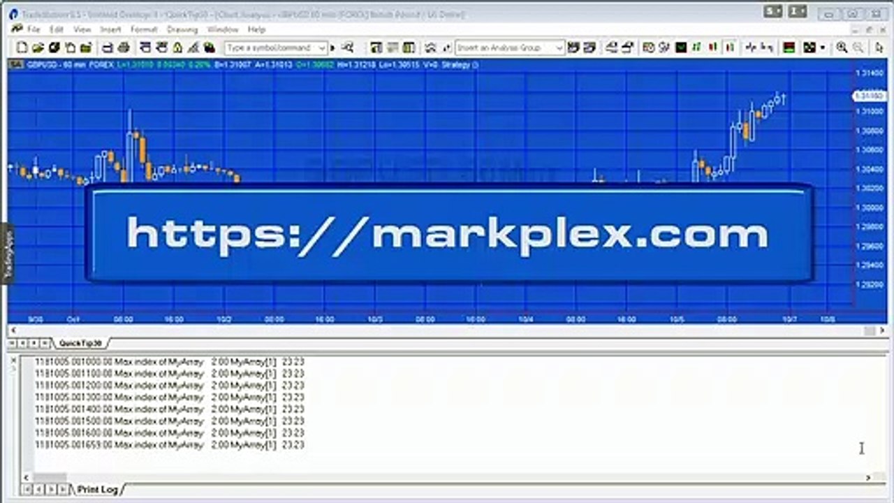Click the log line with 001300.00
Image resolution: width=894 pixels, height=503 pixels.
coord(170,397)
